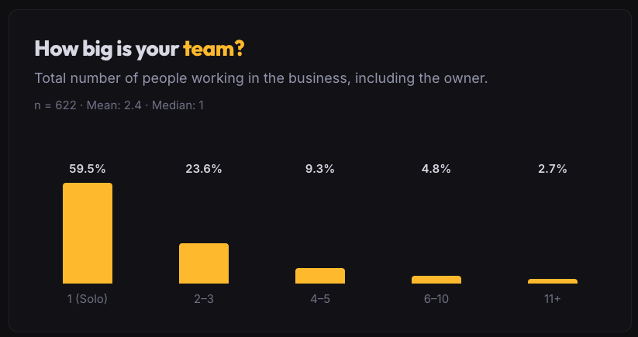Click the 11+ team size bar

(x=553, y=281)
